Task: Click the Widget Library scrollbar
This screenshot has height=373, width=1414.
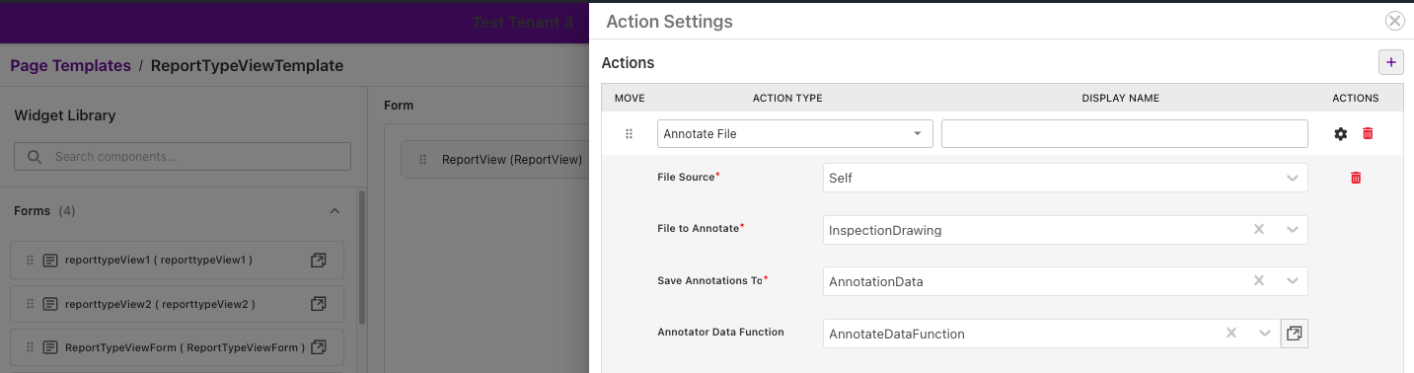Action: click(361, 257)
